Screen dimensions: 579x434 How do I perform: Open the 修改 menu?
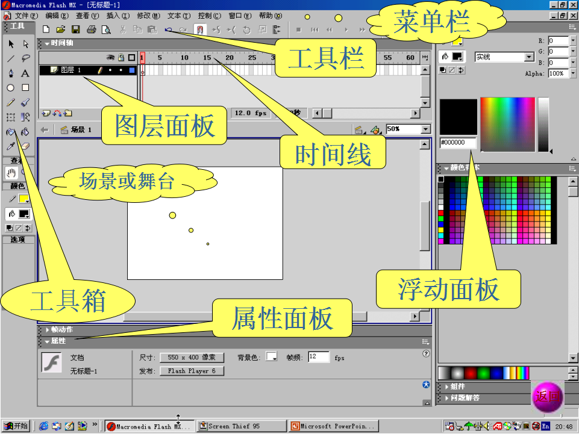tap(148, 16)
